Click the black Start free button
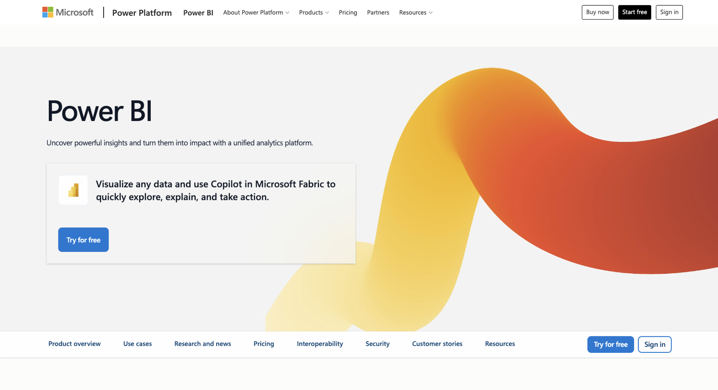 pyautogui.click(x=634, y=12)
